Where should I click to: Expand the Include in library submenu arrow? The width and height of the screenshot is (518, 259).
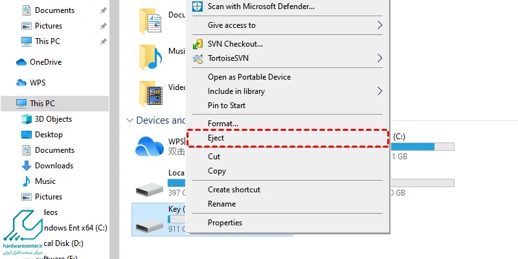pos(379,91)
